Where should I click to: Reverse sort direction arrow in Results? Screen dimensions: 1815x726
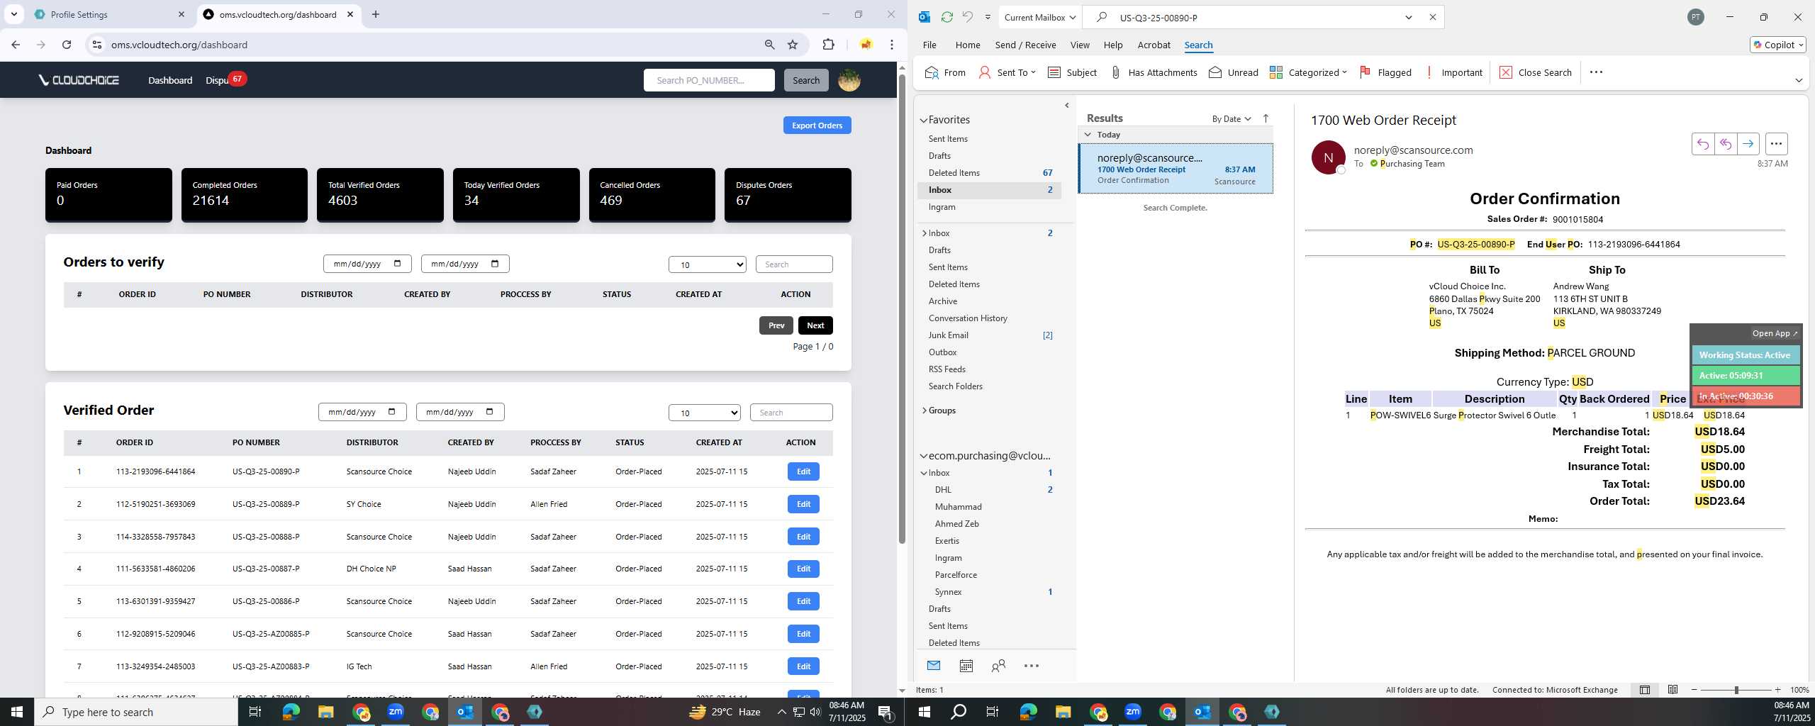[1266, 118]
